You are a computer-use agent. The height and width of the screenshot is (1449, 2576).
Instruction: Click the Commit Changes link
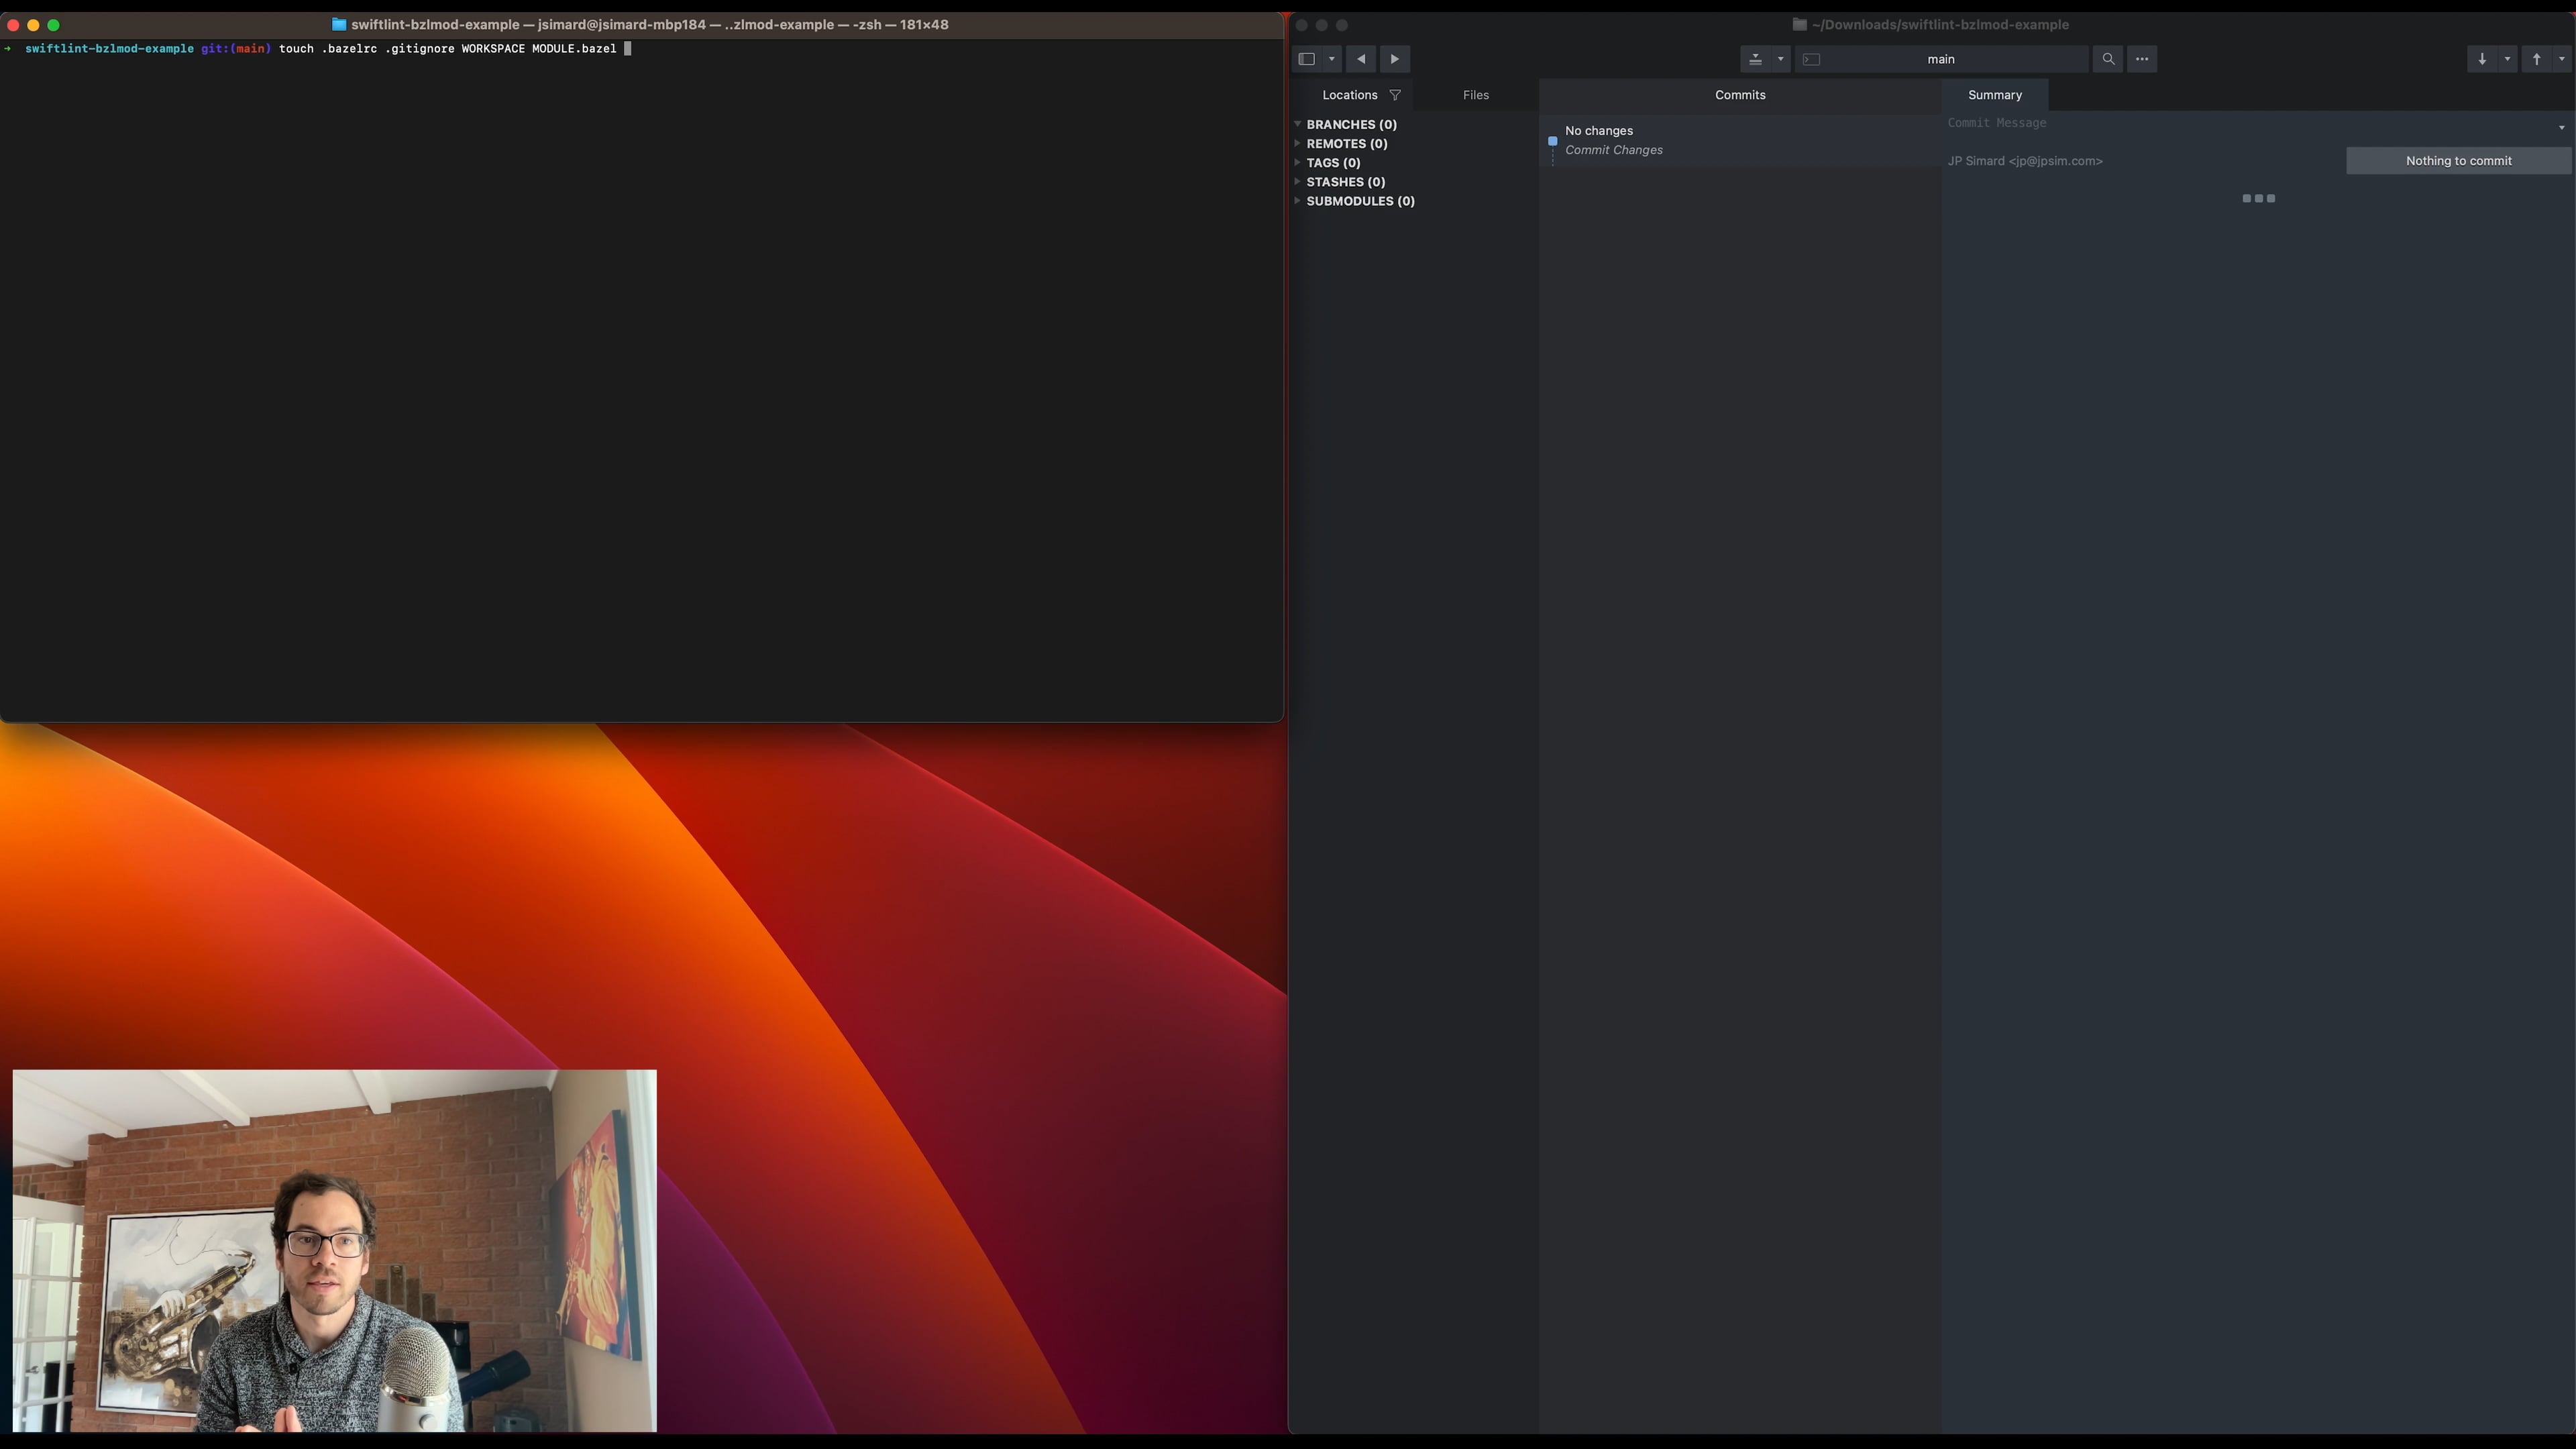(1614, 150)
